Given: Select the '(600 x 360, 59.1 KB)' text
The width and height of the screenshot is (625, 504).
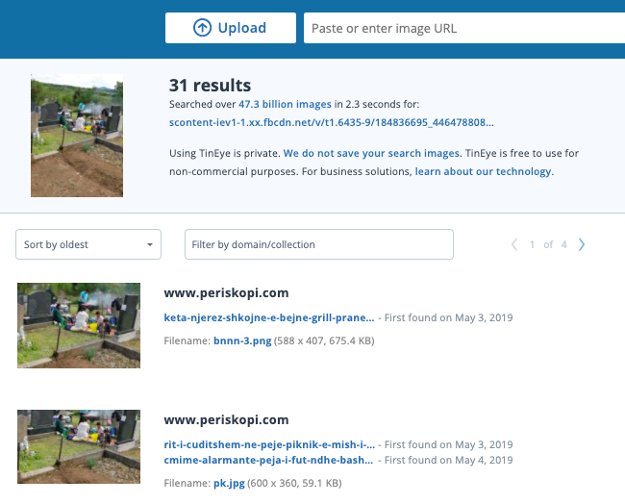Looking at the screenshot, I should point(294,483).
